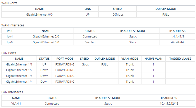Select GigabitEthernet 1/3 LAN port row

click(x=98, y=76)
